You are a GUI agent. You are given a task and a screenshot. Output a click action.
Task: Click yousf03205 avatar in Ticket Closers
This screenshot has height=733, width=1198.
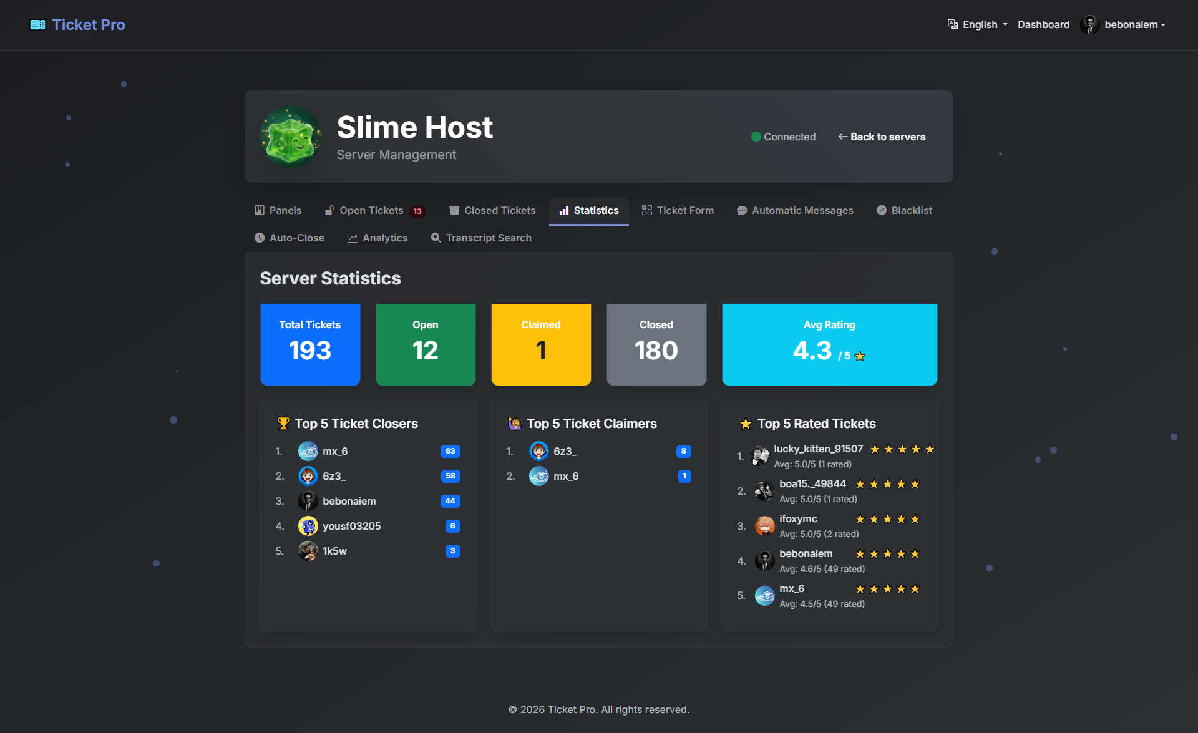[308, 526]
